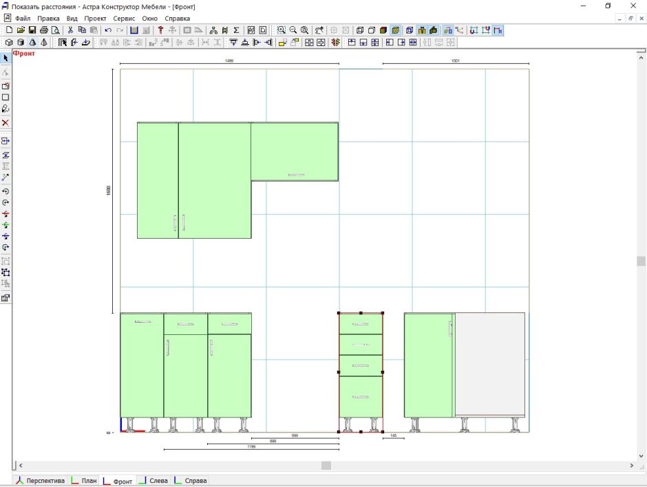Open the Сервис menu
Viewport: 647px width, 487px height.
124,19
